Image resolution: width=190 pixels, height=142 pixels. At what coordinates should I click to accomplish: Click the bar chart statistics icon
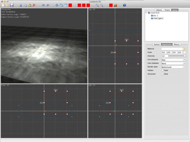point(115,5)
